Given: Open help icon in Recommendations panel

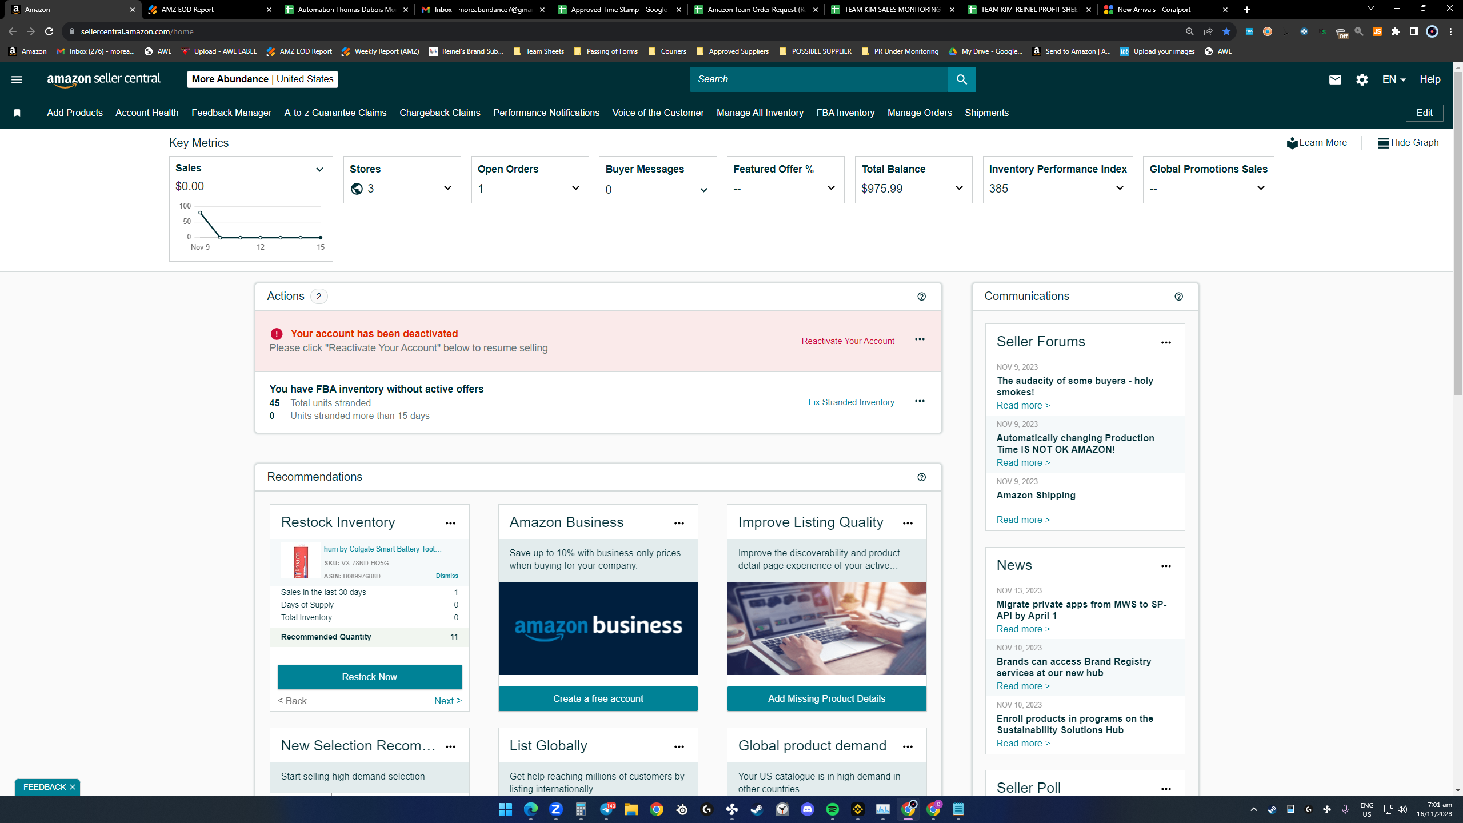Looking at the screenshot, I should point(921,477).
